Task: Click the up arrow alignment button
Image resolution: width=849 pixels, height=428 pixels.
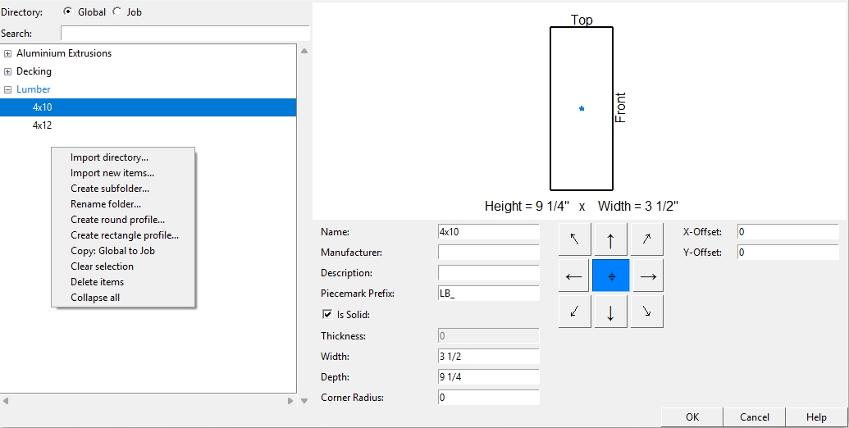Action: click(610, 239)
